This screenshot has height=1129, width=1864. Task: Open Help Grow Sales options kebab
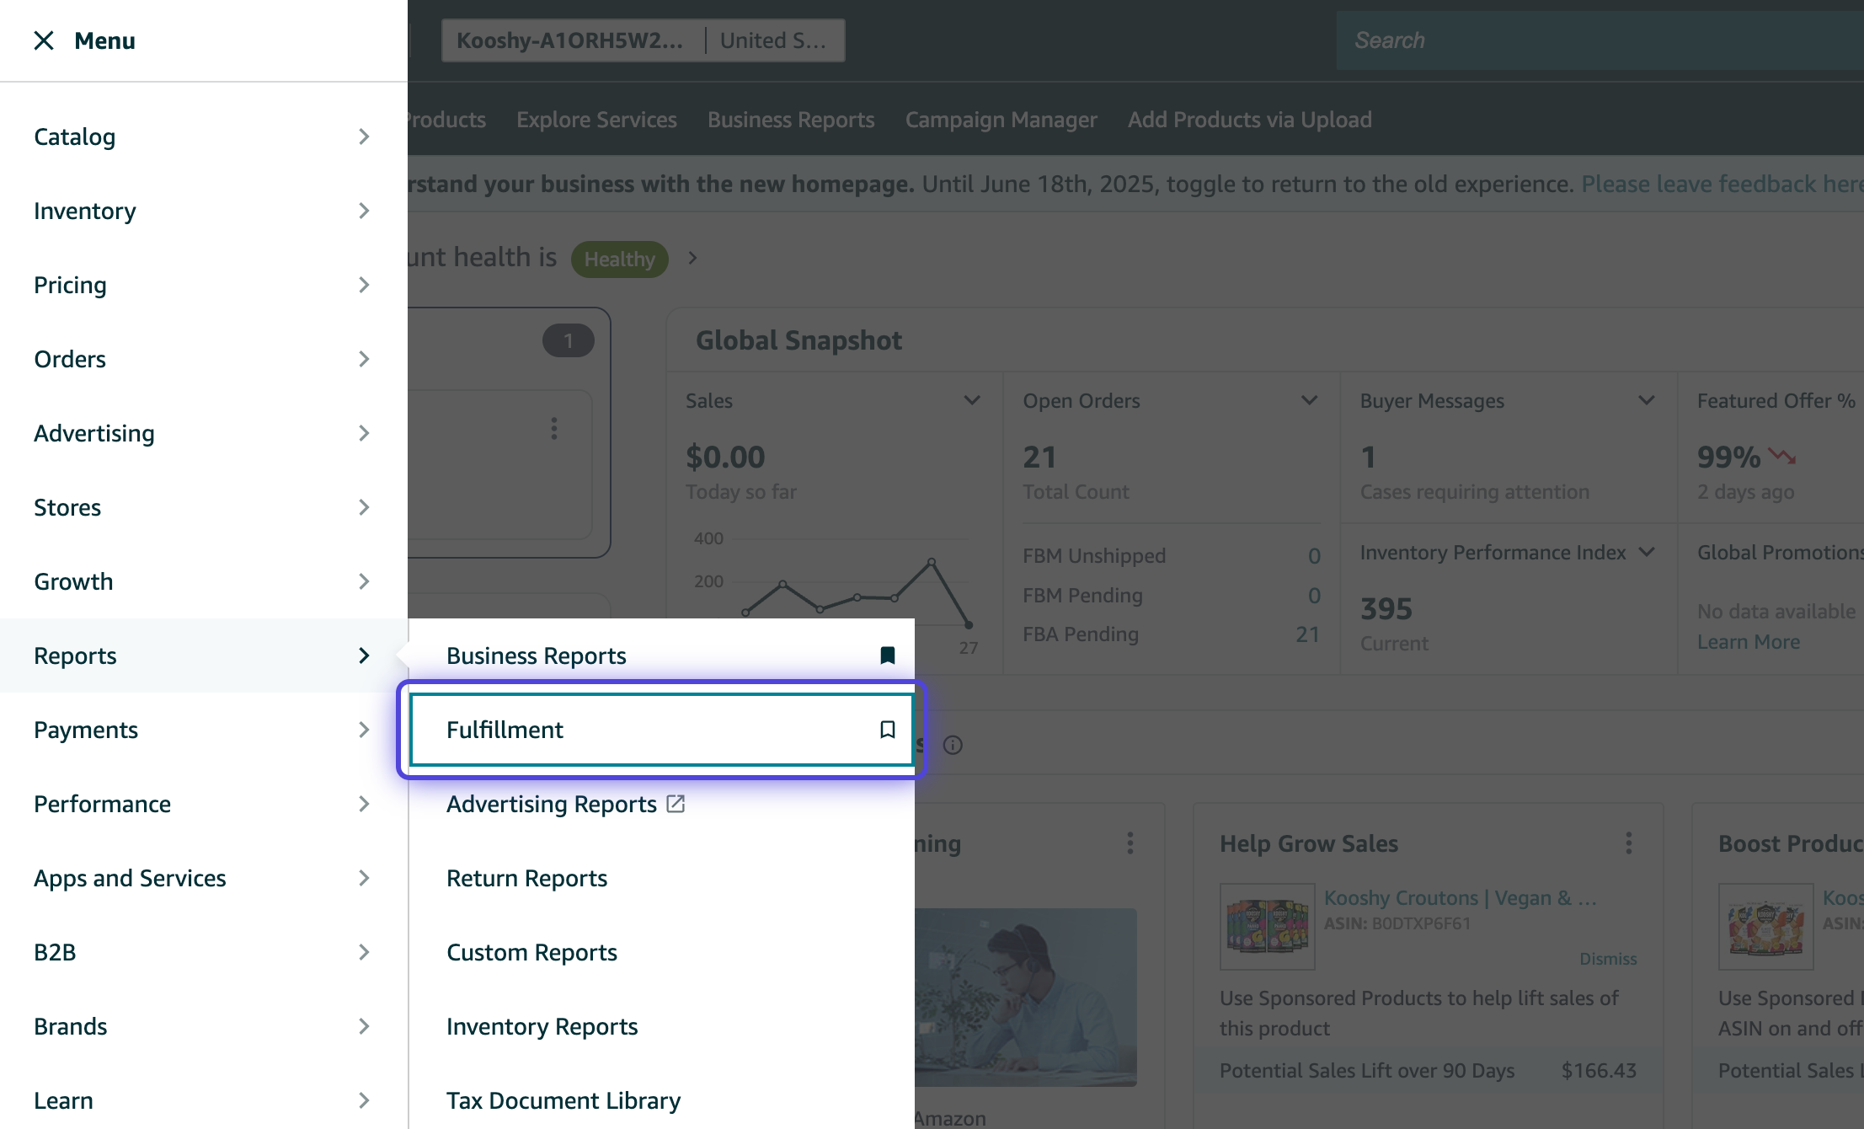point(1629,843)
